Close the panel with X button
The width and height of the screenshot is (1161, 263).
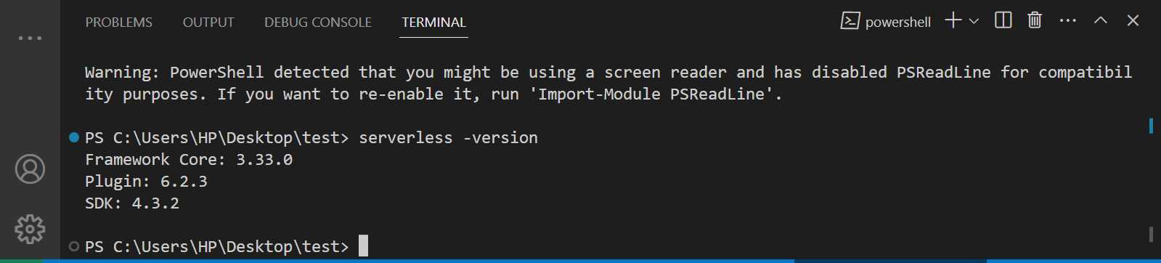coord(1133,20)
